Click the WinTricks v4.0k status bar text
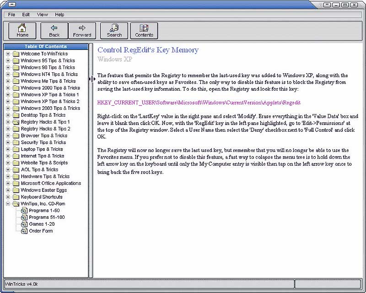 coord(21,284)
